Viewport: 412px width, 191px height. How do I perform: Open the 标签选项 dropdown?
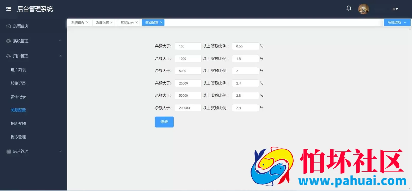pos(397,22)
